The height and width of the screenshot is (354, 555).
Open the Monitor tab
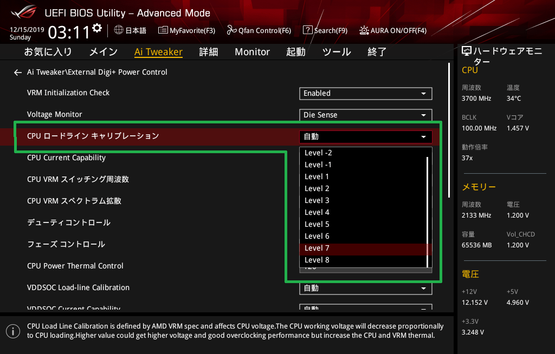[253, 52]
